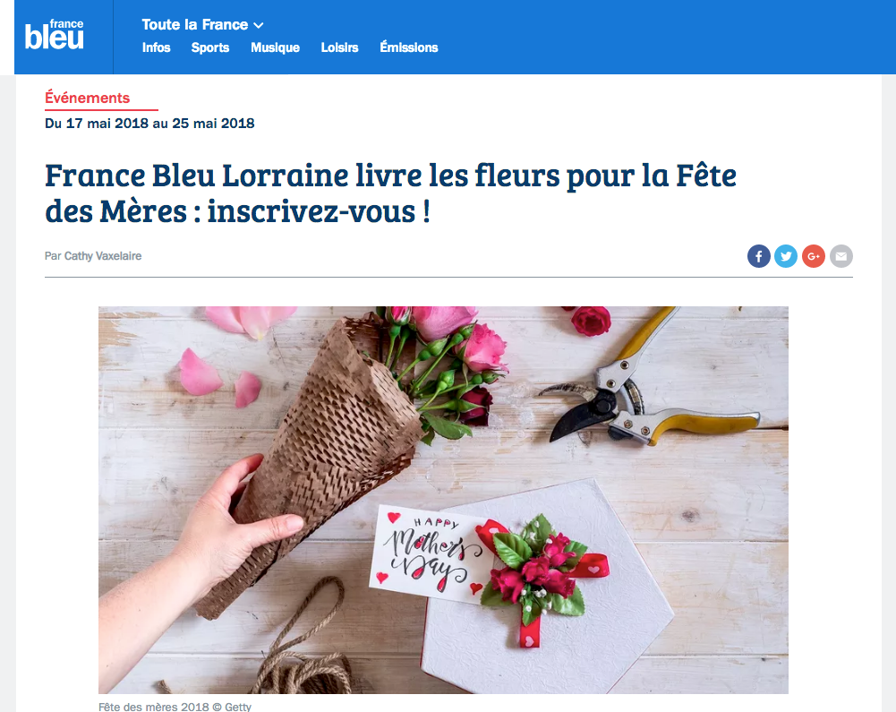
Task: Click the Événements category link
Action: [x=88, y=98]
